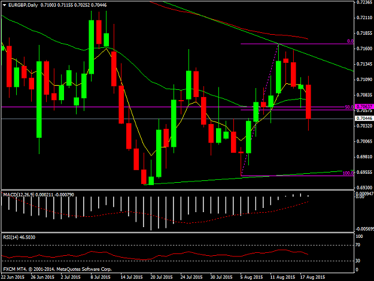Click the 14 Jul 2015 date label
Screen dimensions: 374x281
click(132, 277)
